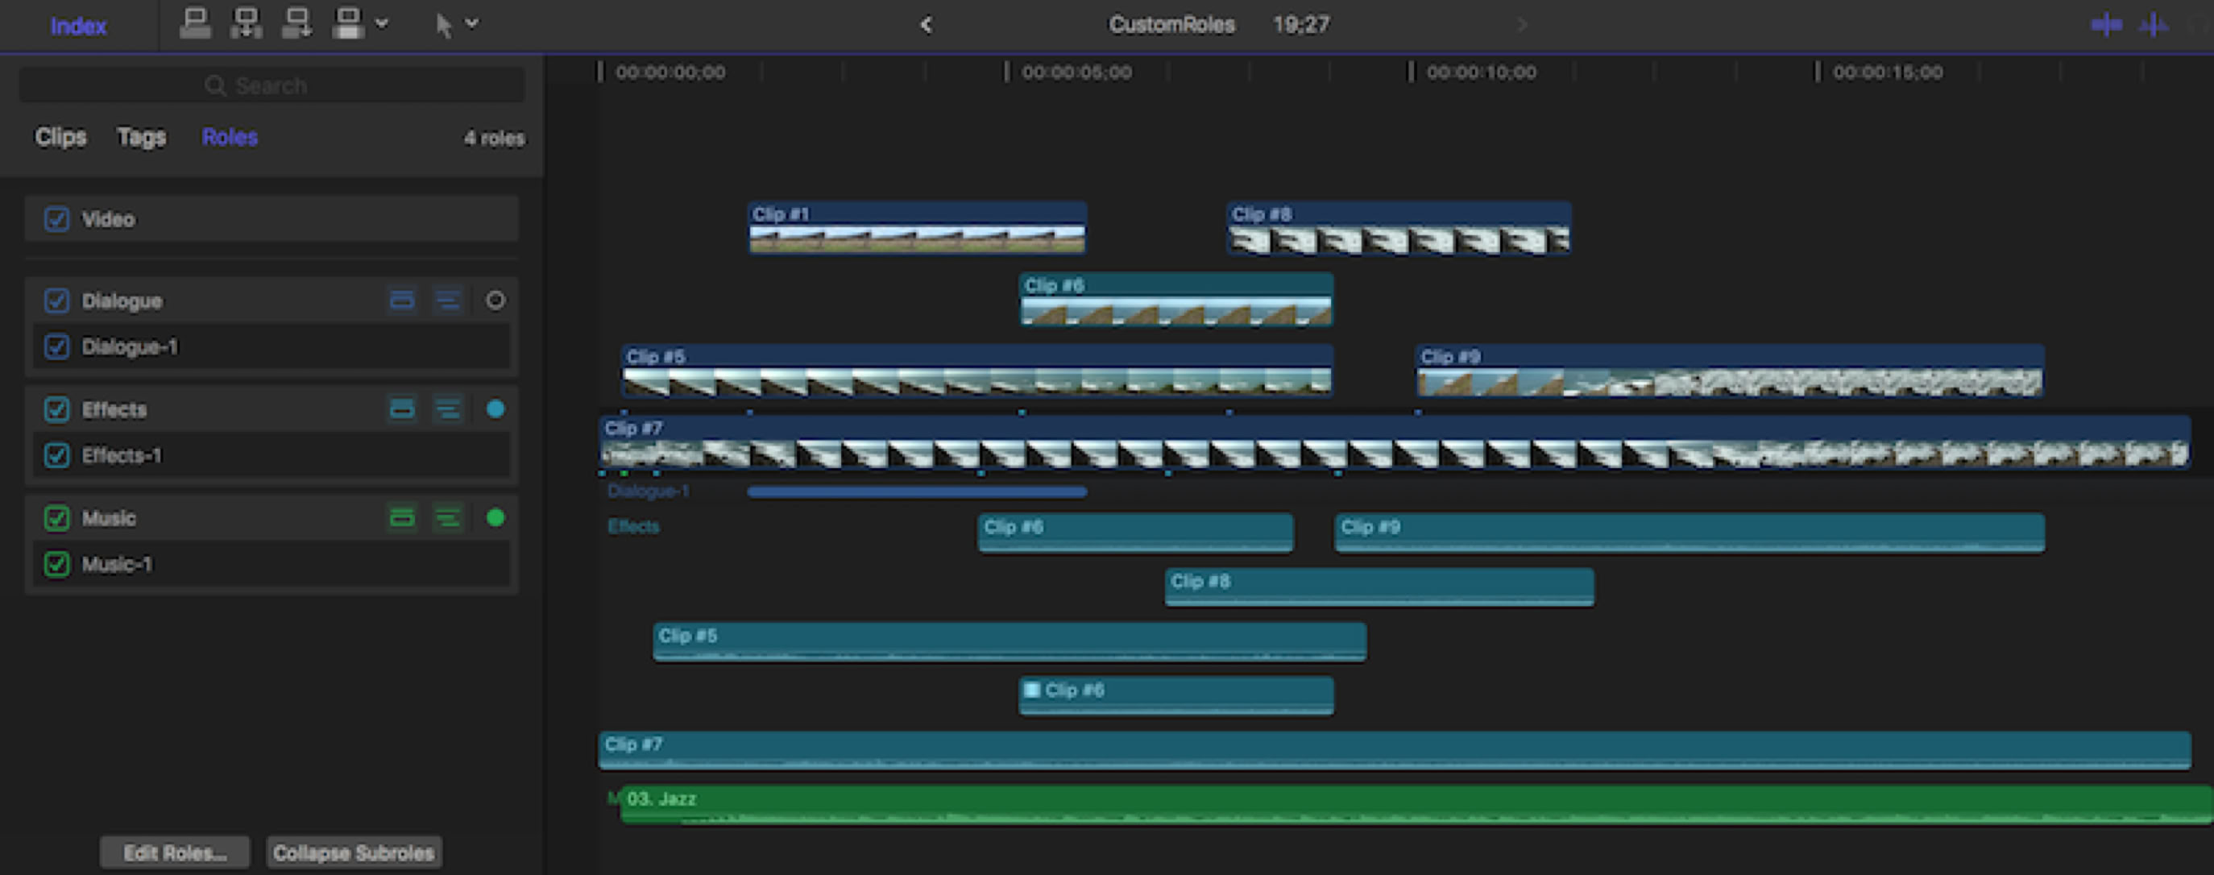Go back in timeline history arrow
Screen dimensions: 2214x875
(926, 25)
